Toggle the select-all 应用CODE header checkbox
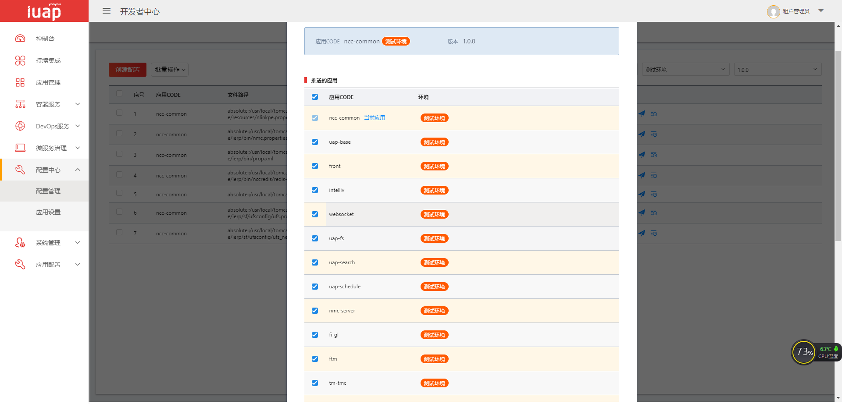This screenshot has width=842, height=404. (x=315, y=97)
